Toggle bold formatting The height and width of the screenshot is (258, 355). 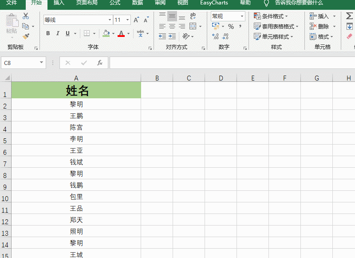click(x=48, y=33)
